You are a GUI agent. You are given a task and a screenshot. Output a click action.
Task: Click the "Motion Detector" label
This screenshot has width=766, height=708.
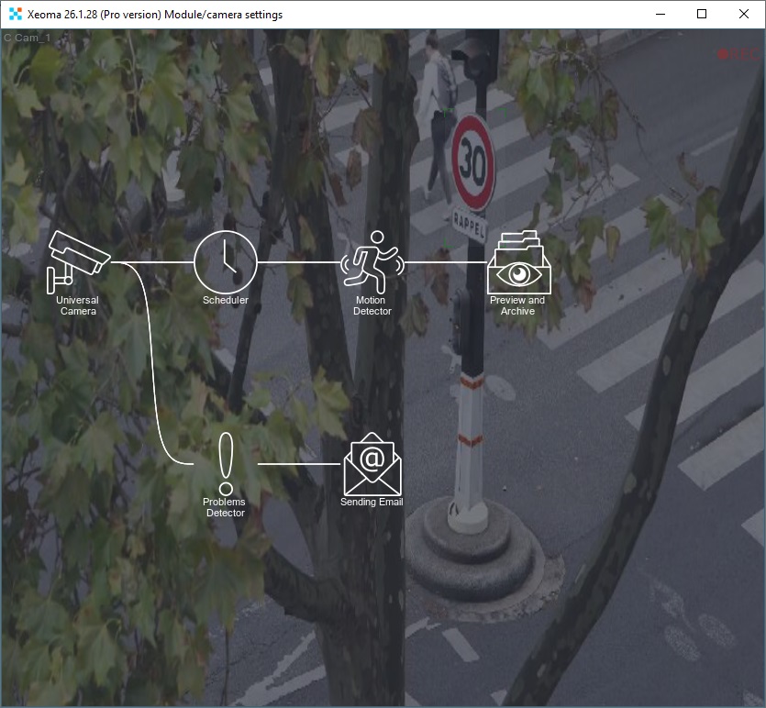click(371, 304)
